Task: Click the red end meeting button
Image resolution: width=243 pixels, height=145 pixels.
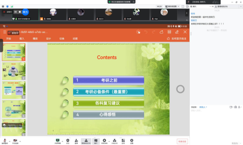Action: [x=182, y=142]
